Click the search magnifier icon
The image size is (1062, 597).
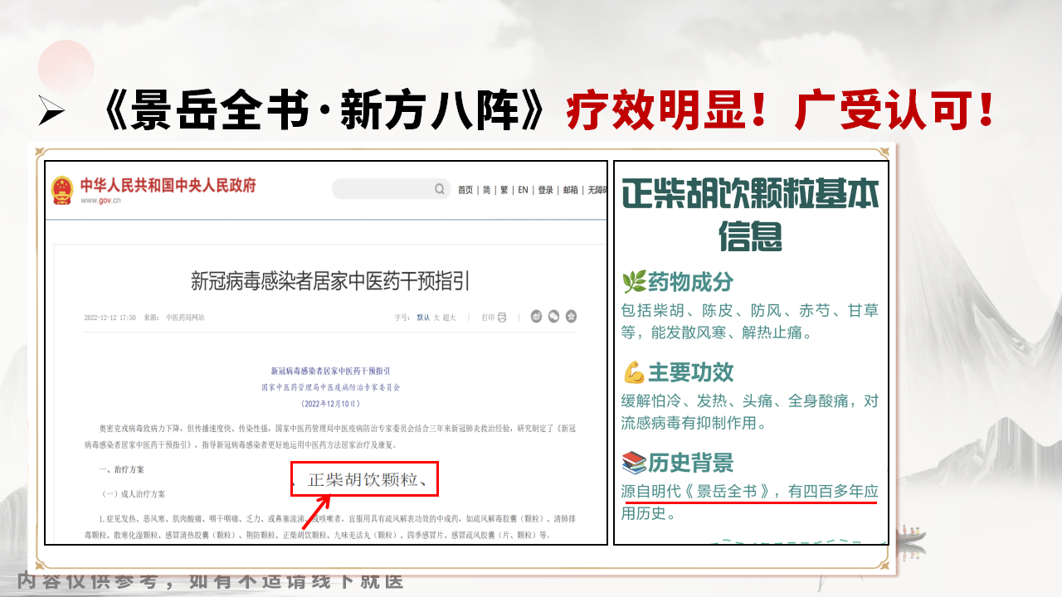[440, 189]
